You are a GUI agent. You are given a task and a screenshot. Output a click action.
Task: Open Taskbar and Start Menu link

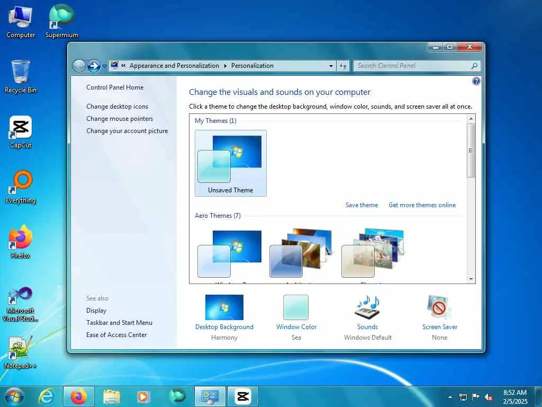click(x=119, y=323)
